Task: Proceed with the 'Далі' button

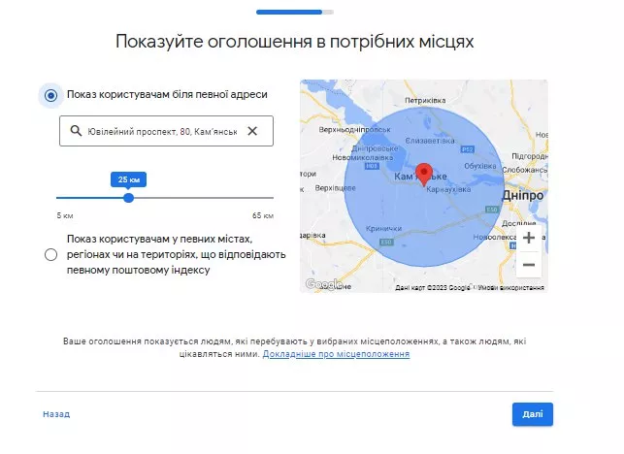Action: (x=533, y=414)
